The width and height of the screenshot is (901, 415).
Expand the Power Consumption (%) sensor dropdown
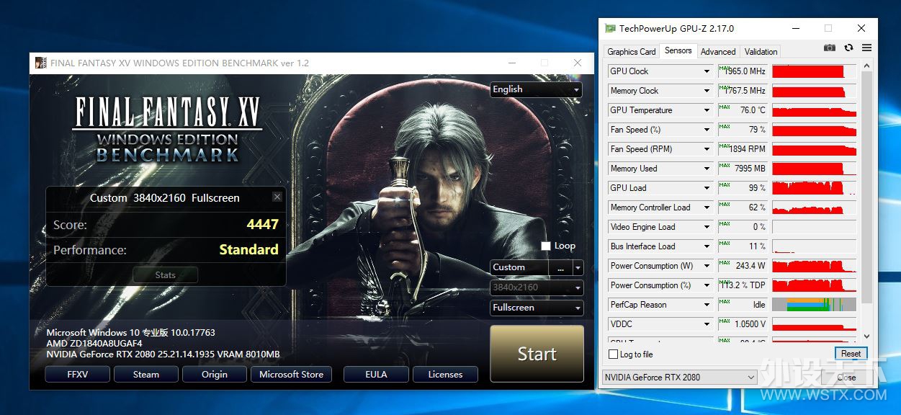707,285
